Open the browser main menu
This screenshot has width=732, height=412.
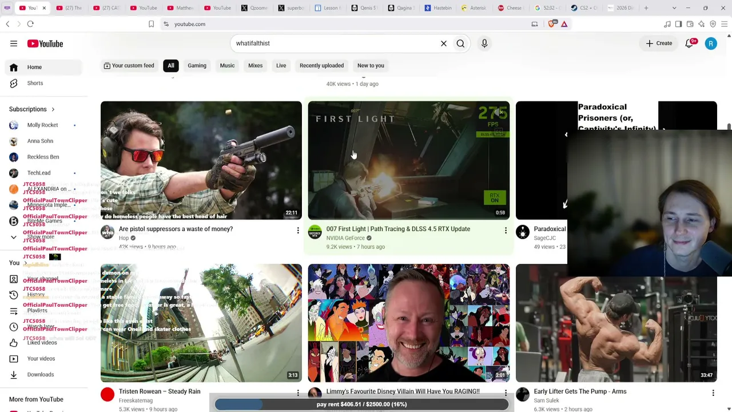[x=724, y=24]
